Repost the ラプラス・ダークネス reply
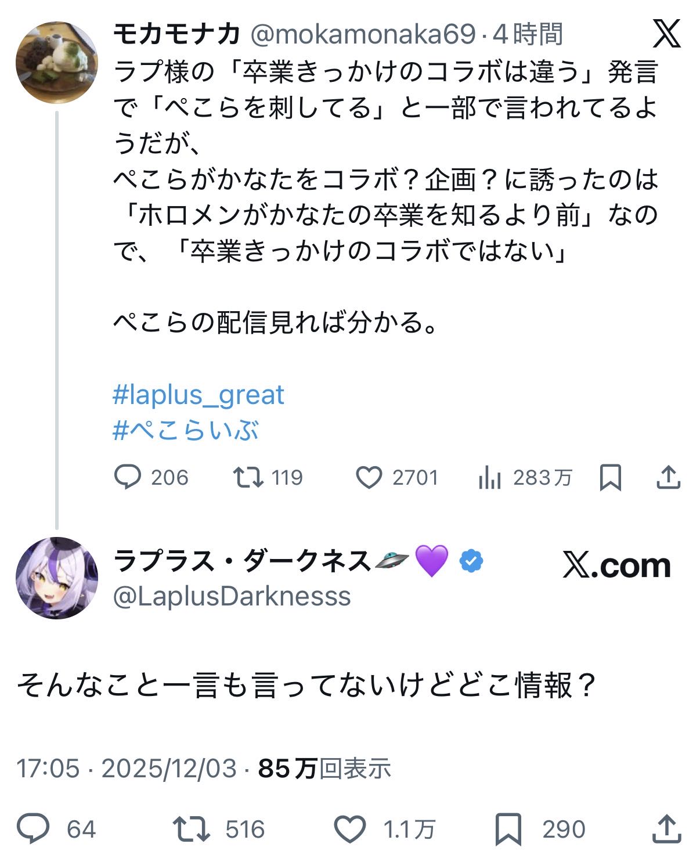The width and height of the screenshot is (700, 851). coord(192,828)
